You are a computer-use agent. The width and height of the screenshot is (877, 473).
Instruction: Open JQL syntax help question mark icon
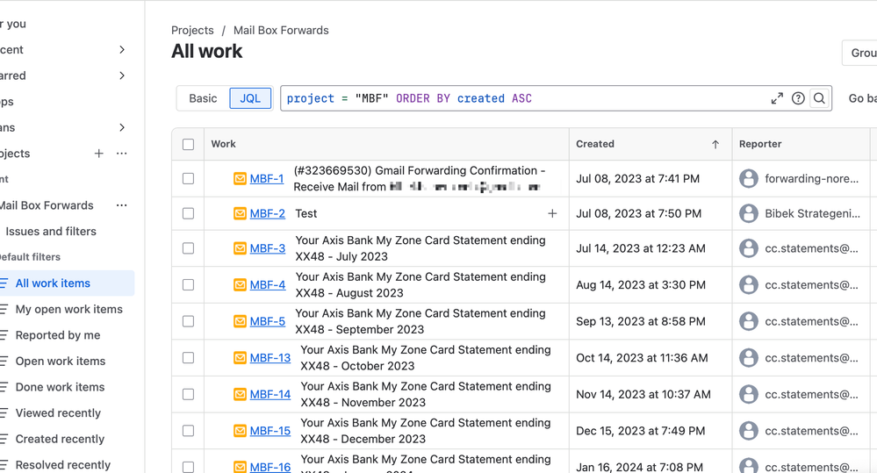click(x=798, y=98)
